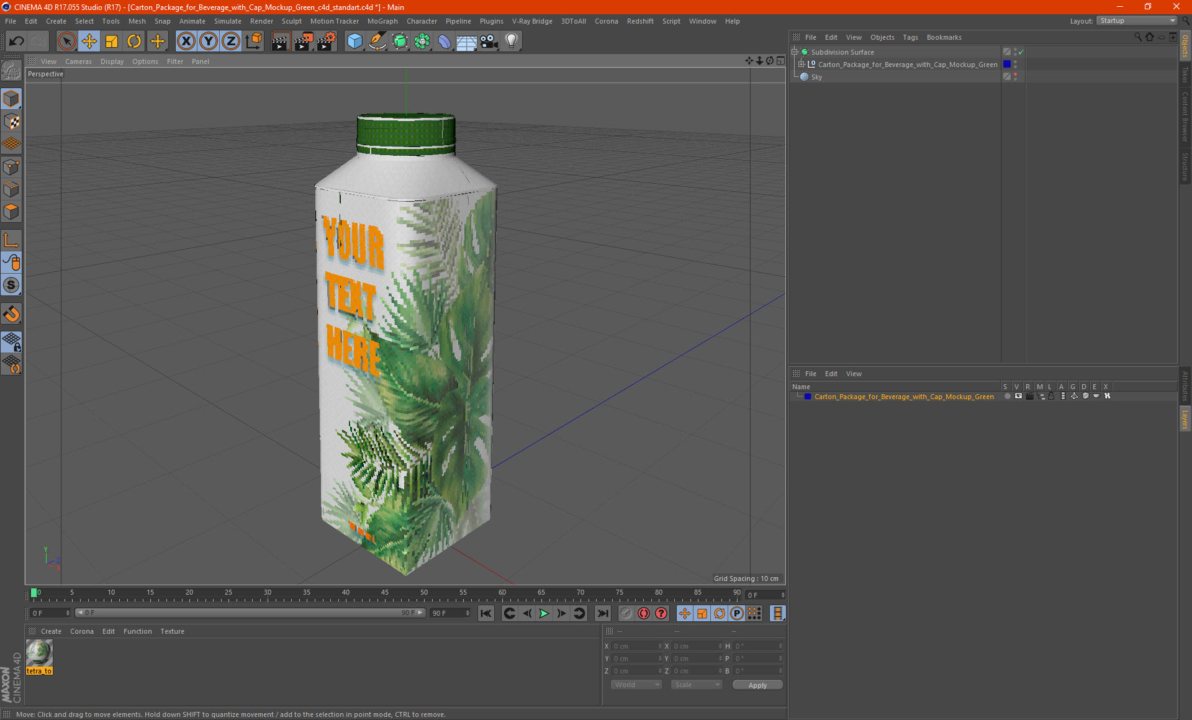Viewport: 1192px width, 720px height.
Task: Select the Move tool in toolbar
Action: coord(89,42)
